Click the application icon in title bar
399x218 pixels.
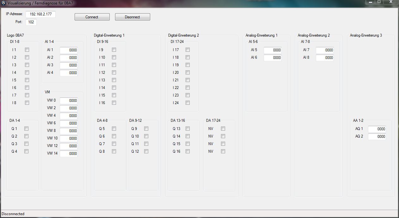click(3, 3)
